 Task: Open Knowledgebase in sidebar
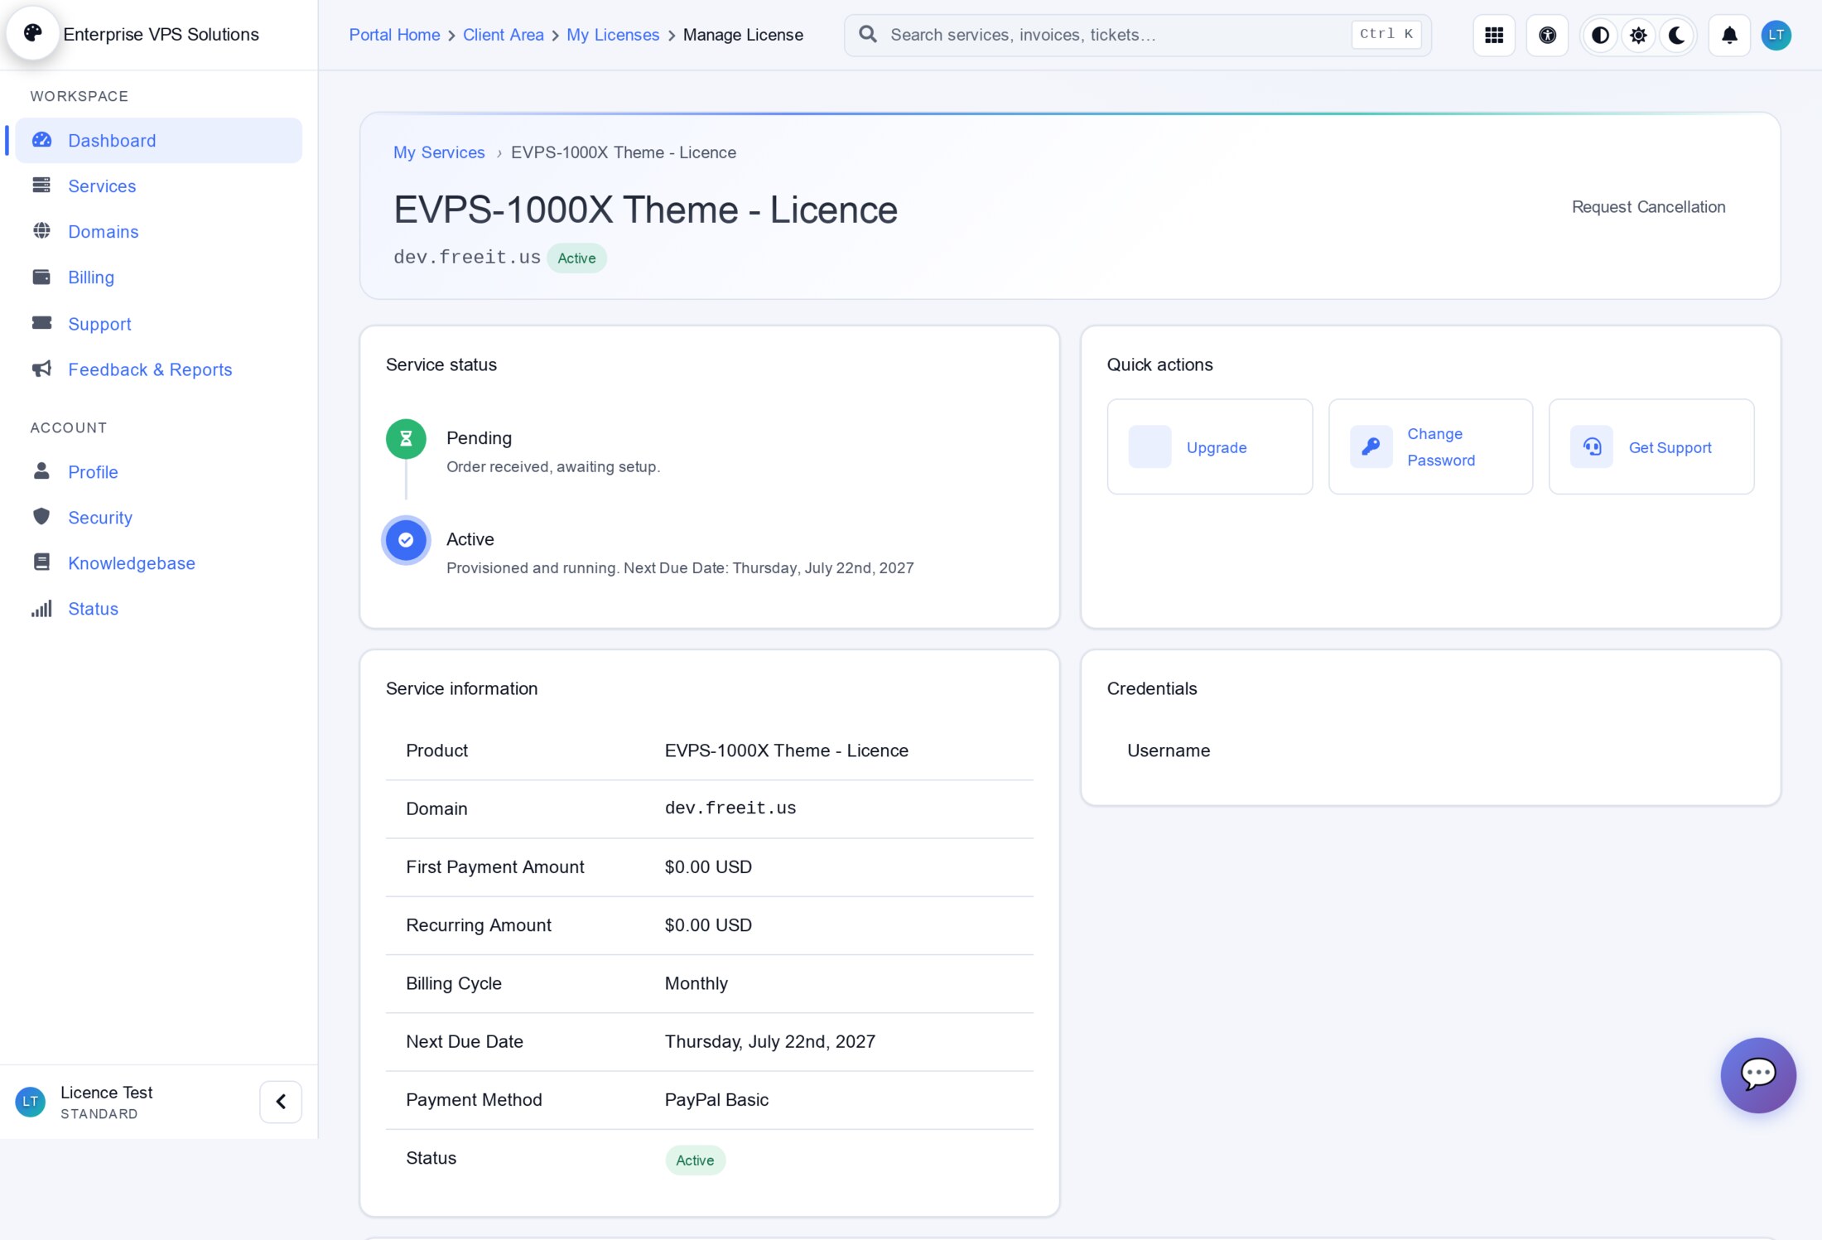(159, 562)
